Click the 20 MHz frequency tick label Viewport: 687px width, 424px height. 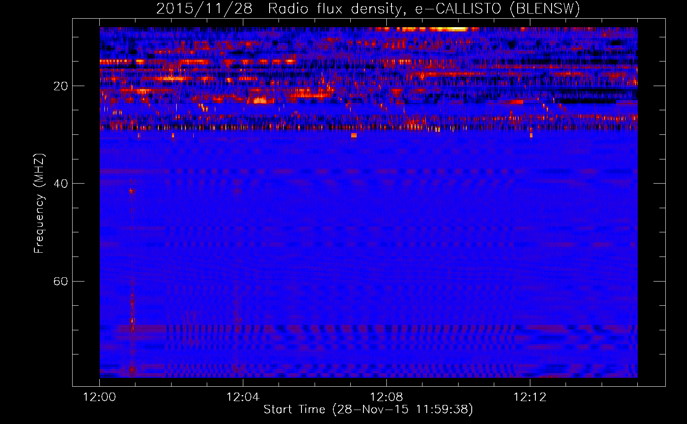click(60, 86)
